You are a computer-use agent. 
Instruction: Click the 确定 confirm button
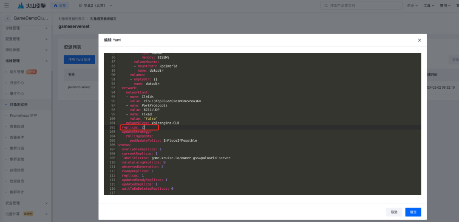pos(413,212)
